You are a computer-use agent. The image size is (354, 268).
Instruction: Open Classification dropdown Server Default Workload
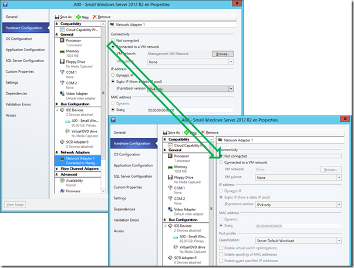339,240
